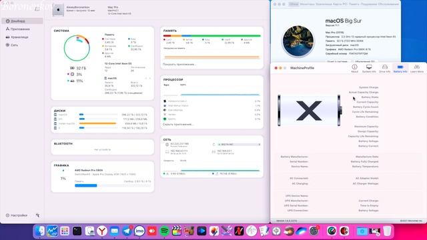Open the network interface dropdown in the Сеть card

pyautogui.click(x=239, y=145)
